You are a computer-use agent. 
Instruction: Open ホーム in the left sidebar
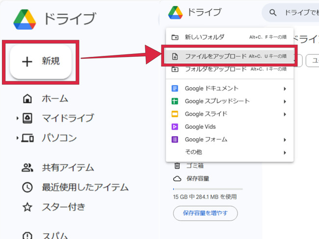click(55, 99)
